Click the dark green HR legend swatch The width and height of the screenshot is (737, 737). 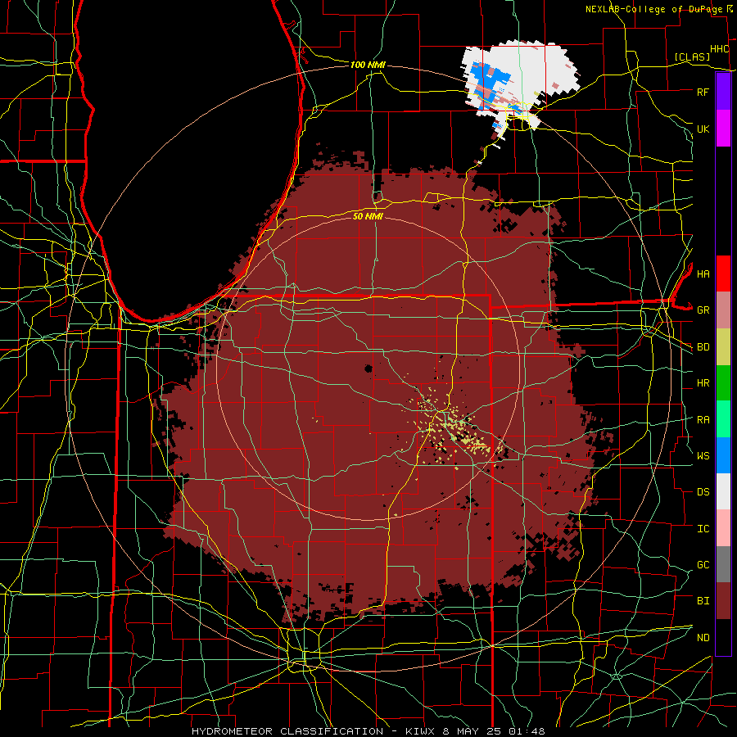[x=723, y=383]
